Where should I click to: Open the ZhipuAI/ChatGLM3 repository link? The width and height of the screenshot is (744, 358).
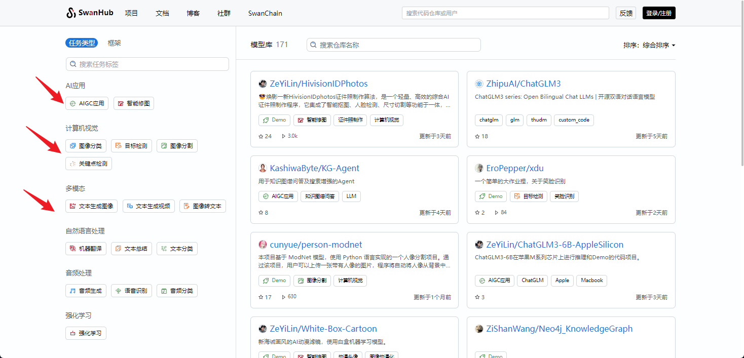point(524,84)
